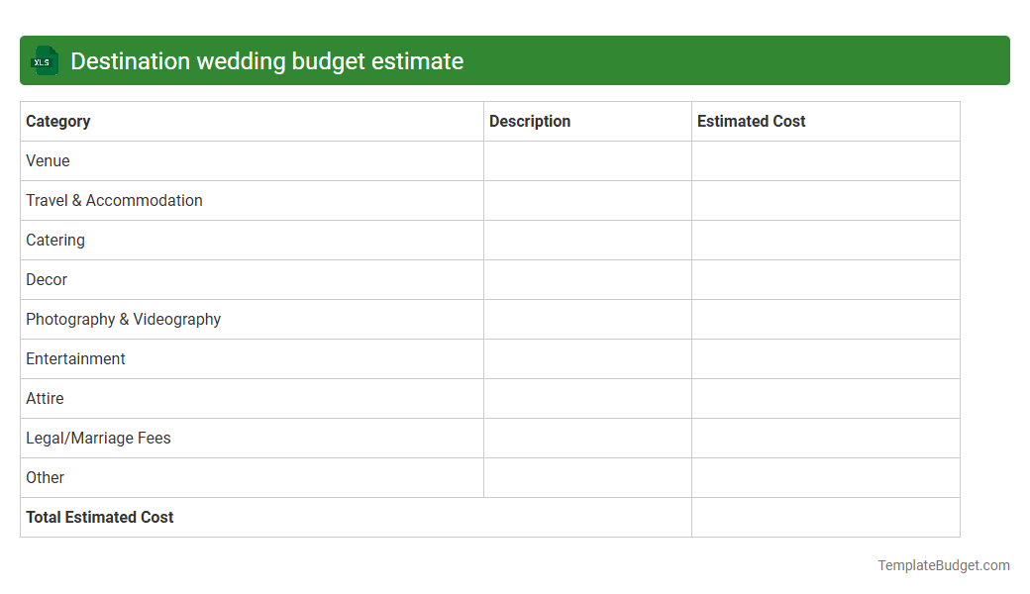Select the Entertainment category cell
Image resolution: width=1030 pixels, height=594 pixels.
click(75, 358)
